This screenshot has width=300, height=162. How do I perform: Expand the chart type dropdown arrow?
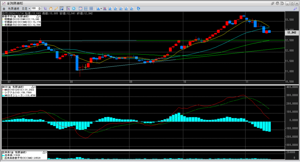101,8
